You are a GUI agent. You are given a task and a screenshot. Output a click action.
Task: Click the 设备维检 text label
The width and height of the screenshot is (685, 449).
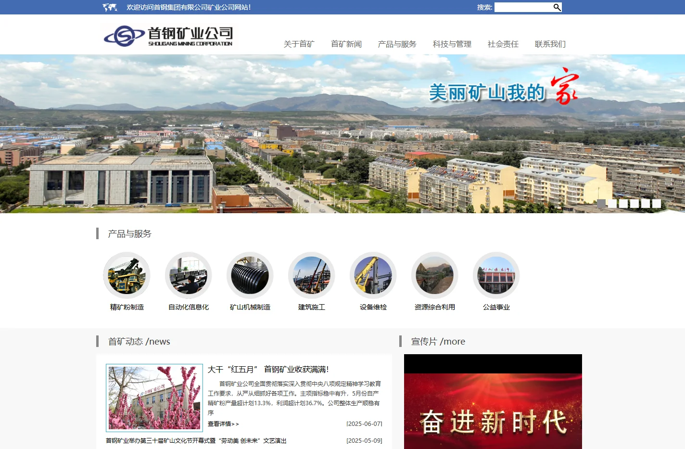click(x=373, y=307)
